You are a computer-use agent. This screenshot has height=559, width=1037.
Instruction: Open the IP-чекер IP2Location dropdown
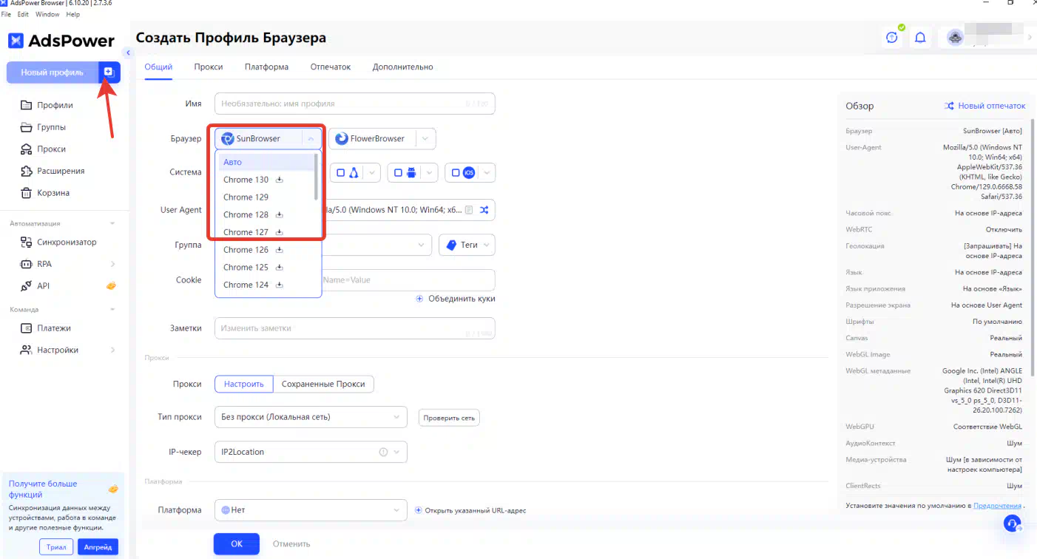[311, 452]
